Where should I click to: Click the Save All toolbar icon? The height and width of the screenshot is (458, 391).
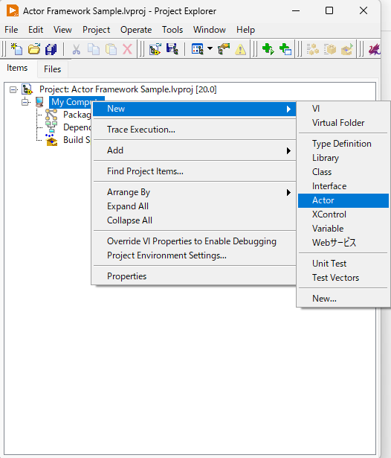coord(51,49)
